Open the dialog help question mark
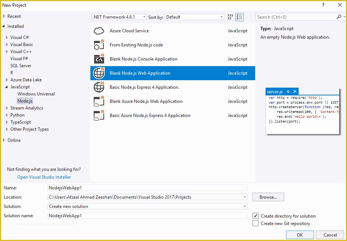 click(323, 5)
